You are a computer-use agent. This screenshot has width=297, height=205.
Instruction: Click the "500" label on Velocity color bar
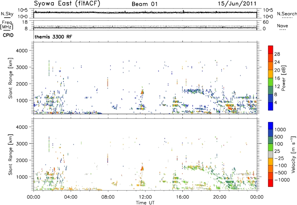tap(278, 137)
